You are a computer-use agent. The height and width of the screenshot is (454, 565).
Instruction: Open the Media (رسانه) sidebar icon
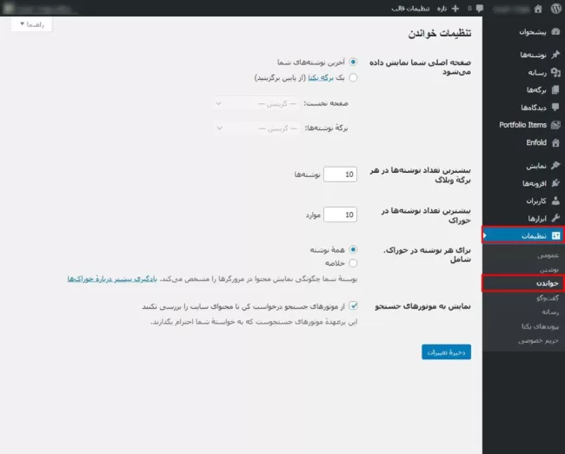coord(556,73)
